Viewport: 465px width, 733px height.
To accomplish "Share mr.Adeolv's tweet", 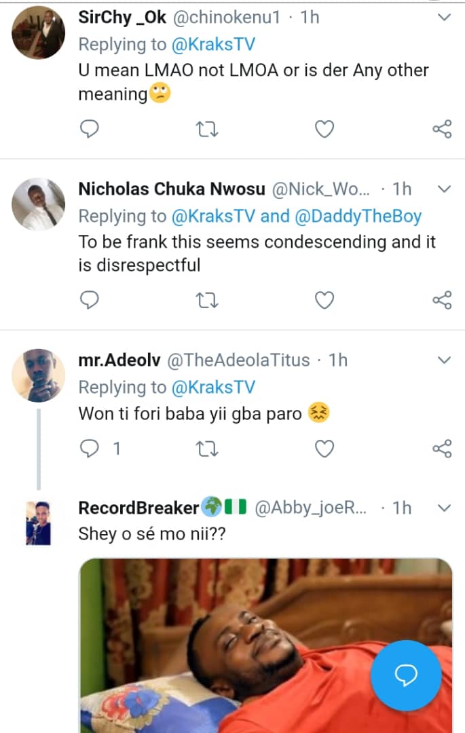I will coord(442,449).
